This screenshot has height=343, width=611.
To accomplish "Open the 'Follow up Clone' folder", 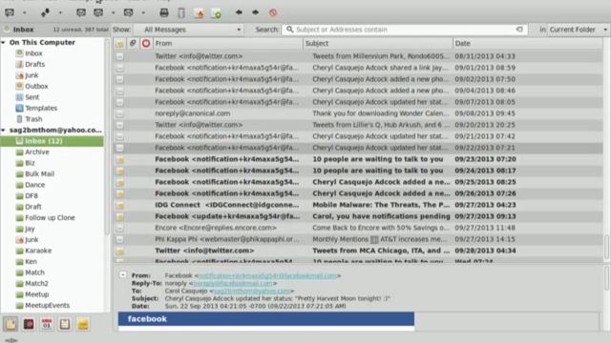I will pos(50,218).
